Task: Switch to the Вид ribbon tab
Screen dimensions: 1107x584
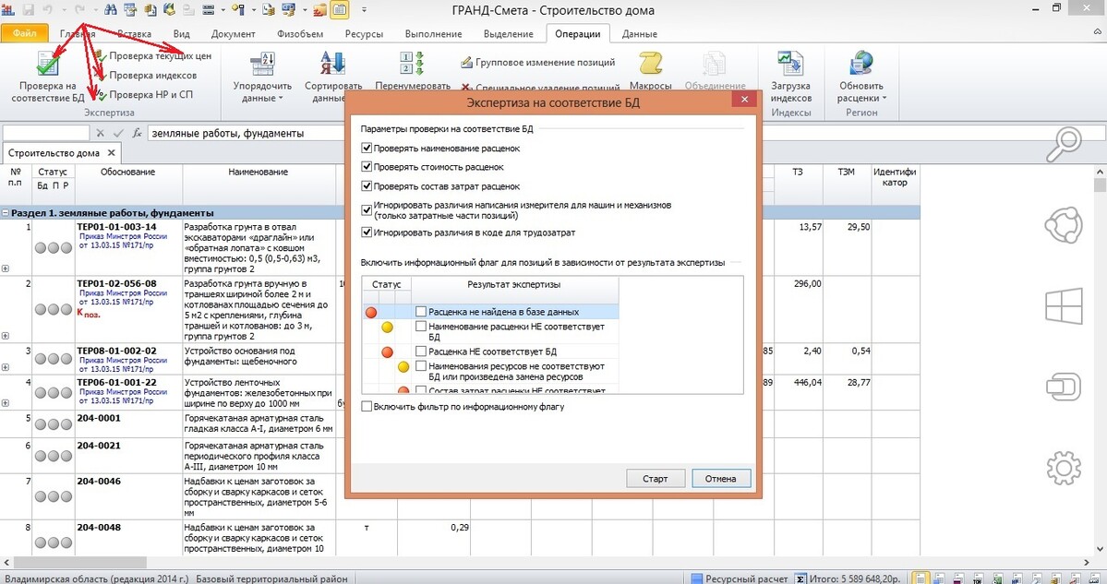Action: tap(182, 34)
